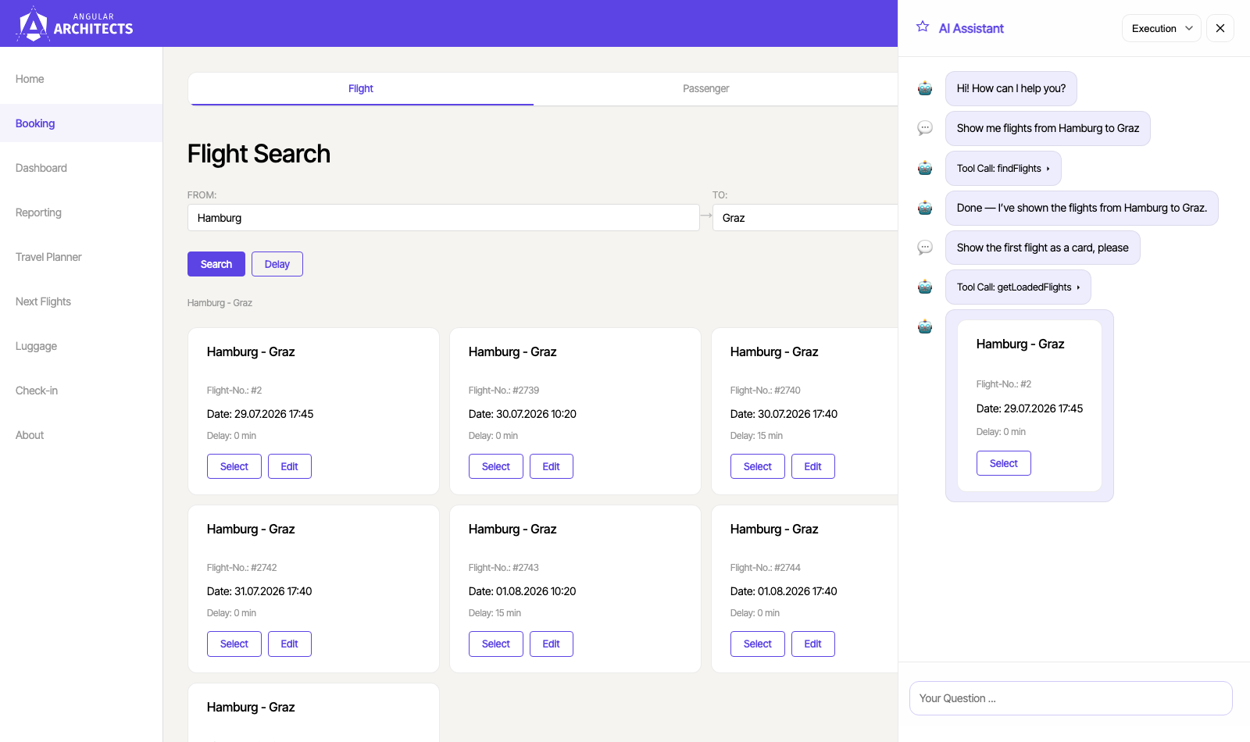Click the Search button
Screen dimensions: 1250x742
coord(216,264)
